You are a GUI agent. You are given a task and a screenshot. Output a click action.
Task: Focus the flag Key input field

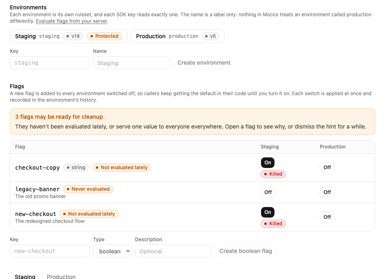50,251
